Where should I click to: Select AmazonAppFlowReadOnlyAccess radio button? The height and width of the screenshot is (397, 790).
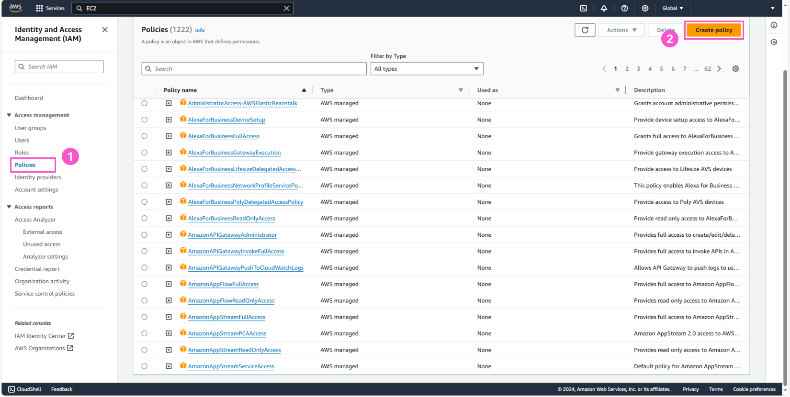(x=144, y=300)
